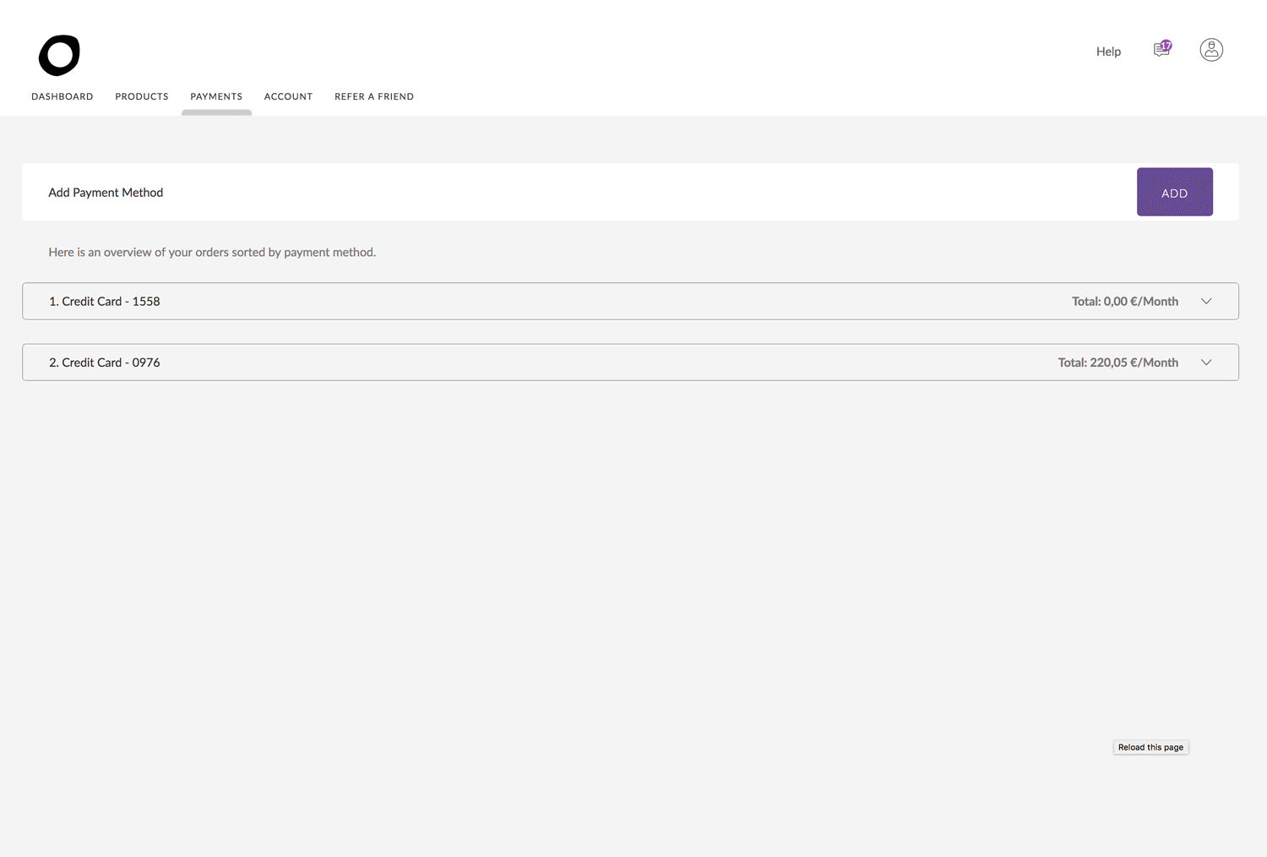Click the 'Add Payment Method' label

tap(106, 193)
